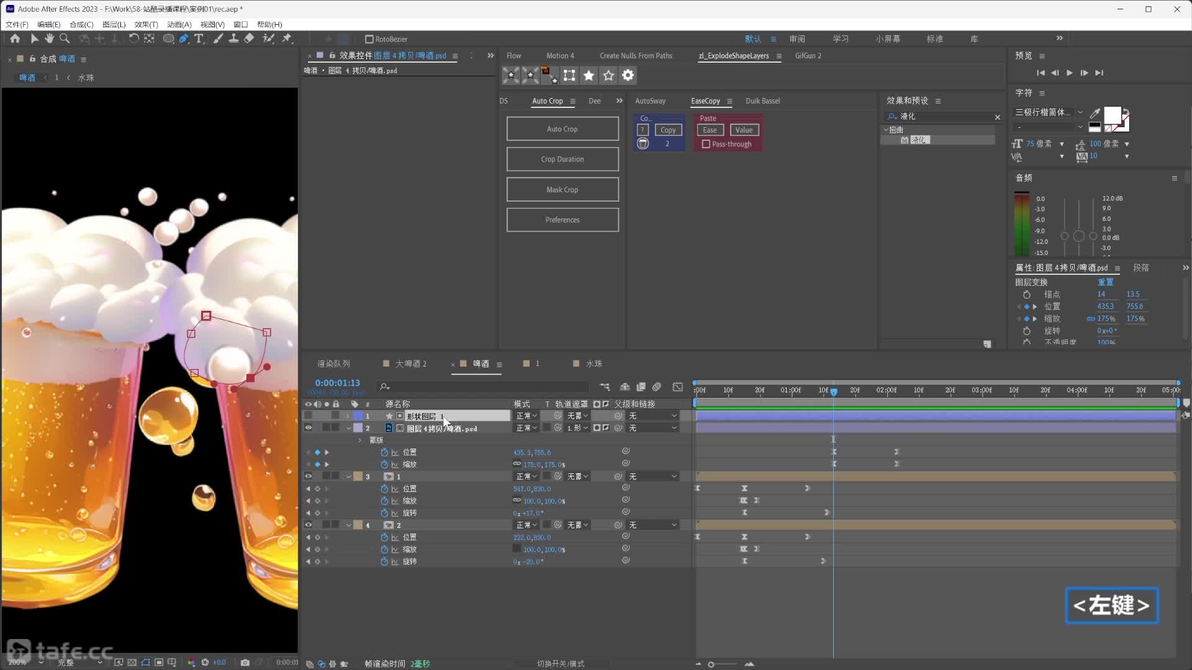The image size is (1192, 670).
Task: Expand the 蒙版 mask group
Action: [x=360, y=440]
